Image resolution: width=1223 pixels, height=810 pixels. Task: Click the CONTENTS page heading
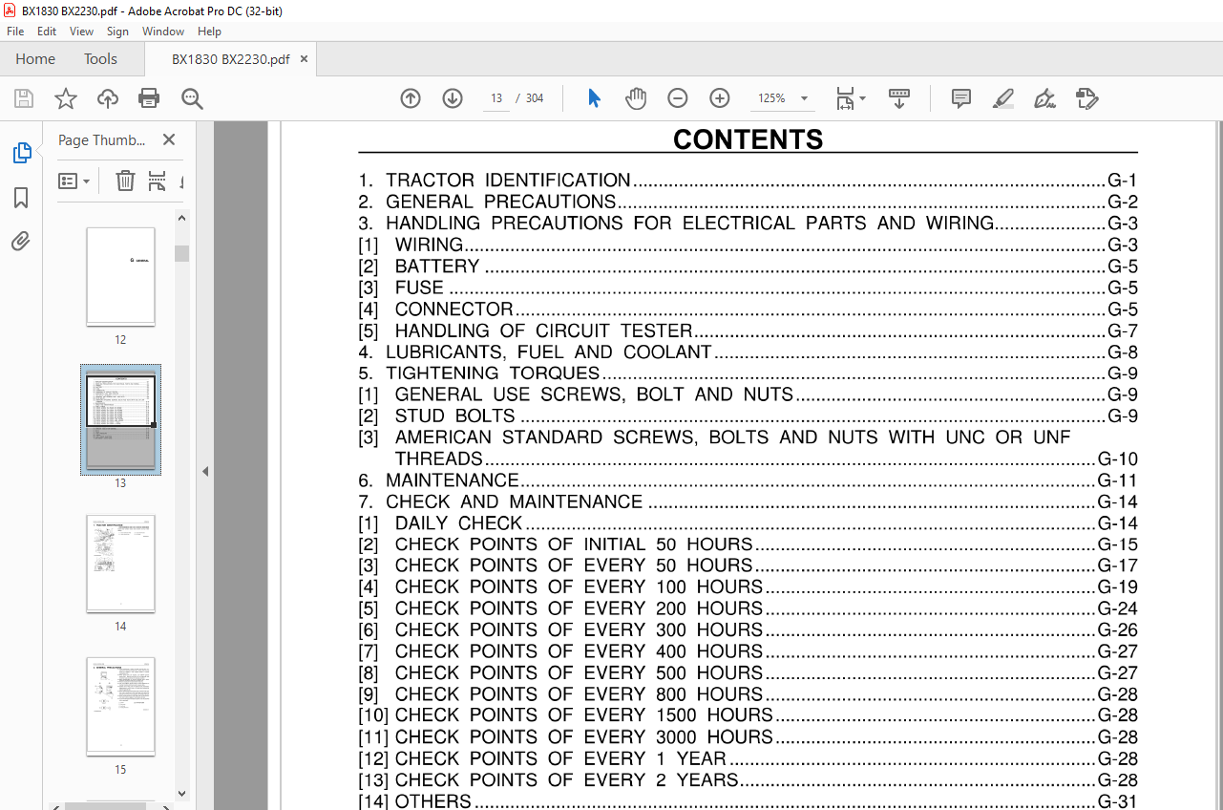pos(748,139)
